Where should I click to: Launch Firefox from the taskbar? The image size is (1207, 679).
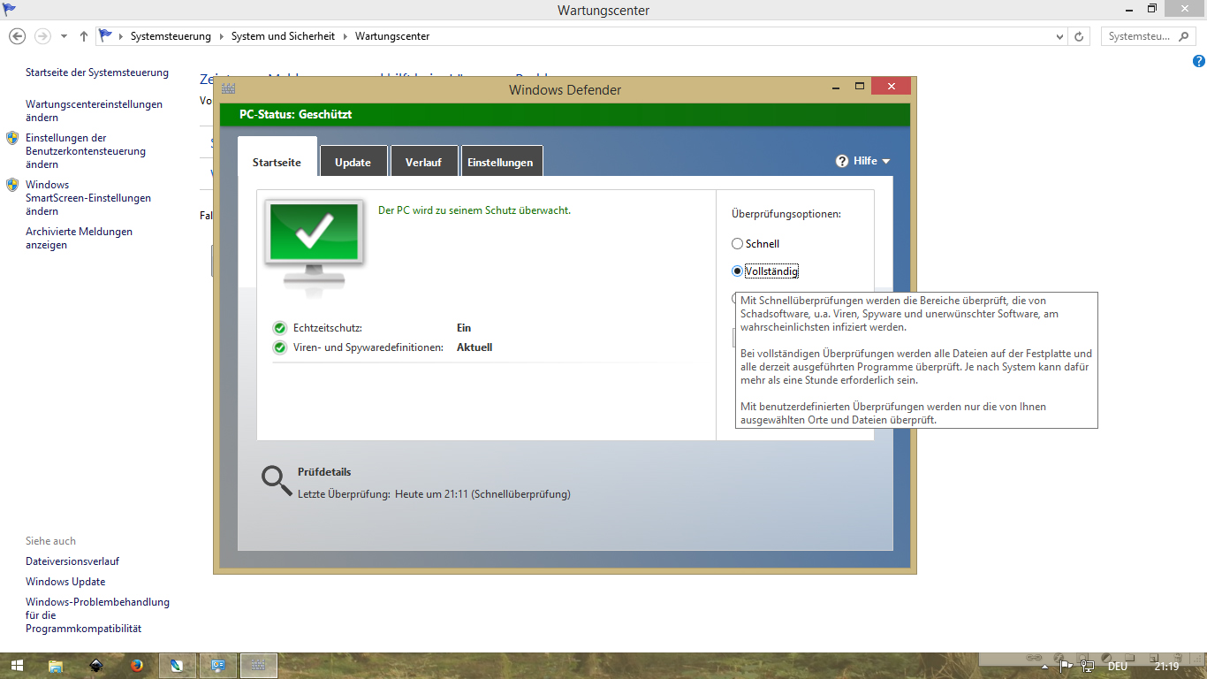click(136, 666)
